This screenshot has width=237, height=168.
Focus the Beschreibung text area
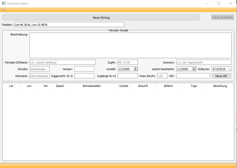point(131,45)
